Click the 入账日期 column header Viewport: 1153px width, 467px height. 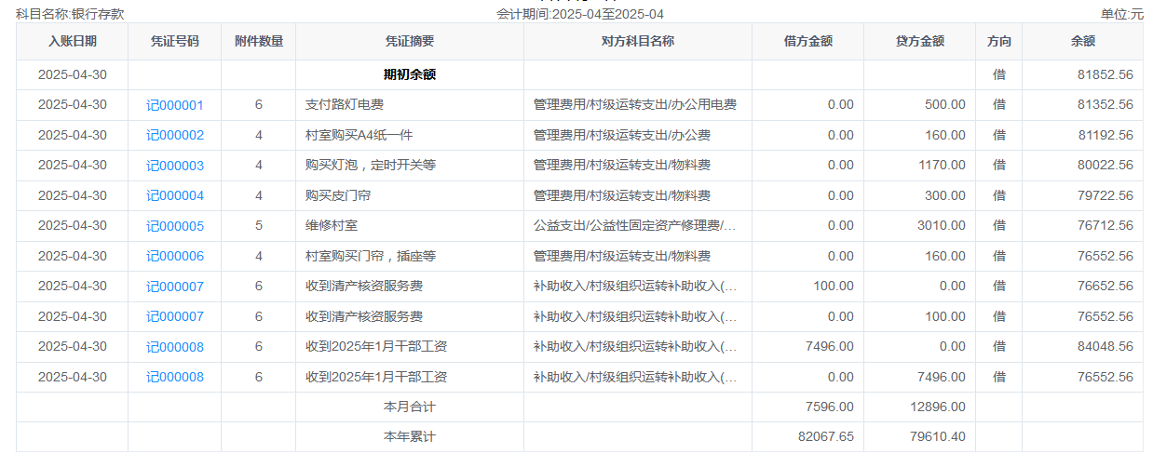pyautogui.click(x=72, y=41)
